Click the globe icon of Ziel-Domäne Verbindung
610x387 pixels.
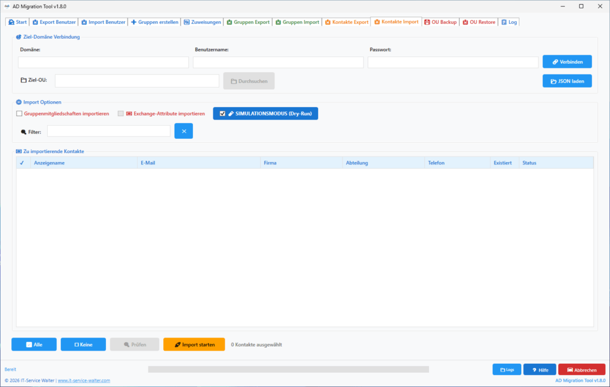tap(18, 37)
